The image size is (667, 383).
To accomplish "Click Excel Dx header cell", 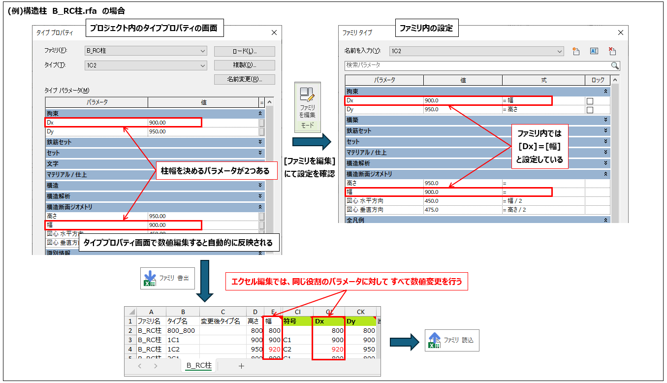I will click(x=329, y=321).
